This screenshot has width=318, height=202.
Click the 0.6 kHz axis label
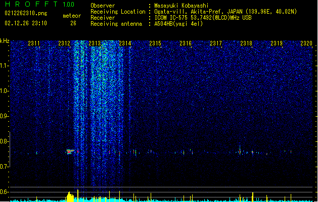(5, 192)
